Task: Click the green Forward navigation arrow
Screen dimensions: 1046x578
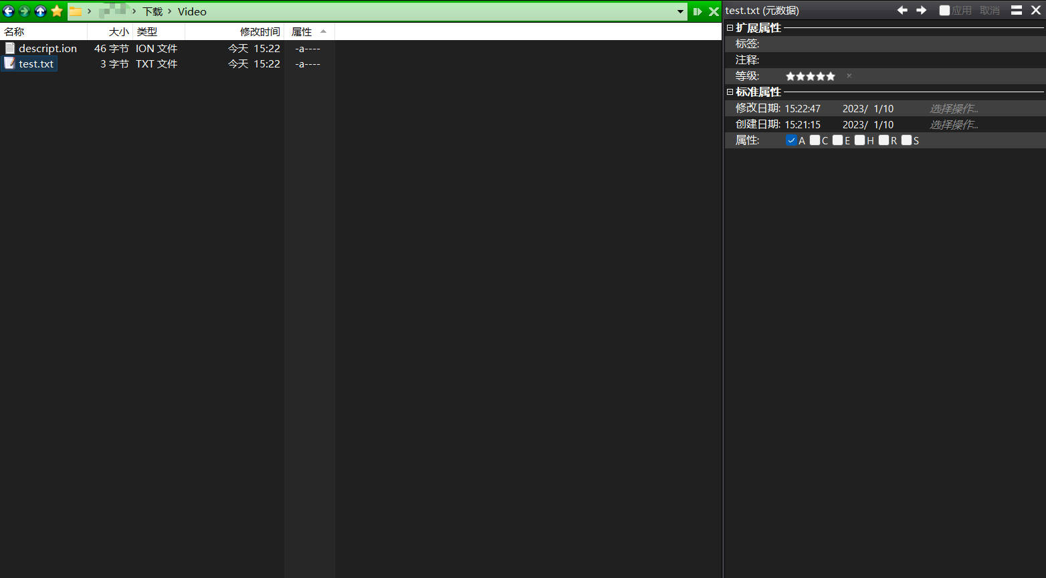Action: coord(25,11)
